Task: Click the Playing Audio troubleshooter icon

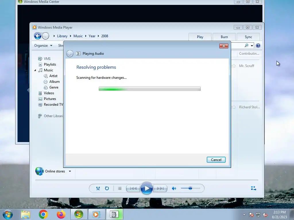Action: click(x=78, y=54)
